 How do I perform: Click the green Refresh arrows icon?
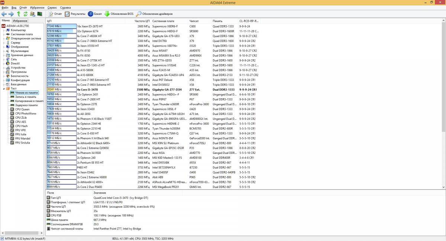(25, 14)
